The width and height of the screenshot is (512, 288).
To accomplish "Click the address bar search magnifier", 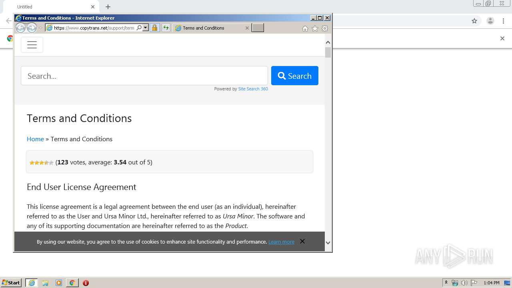I will pos(139,28).
